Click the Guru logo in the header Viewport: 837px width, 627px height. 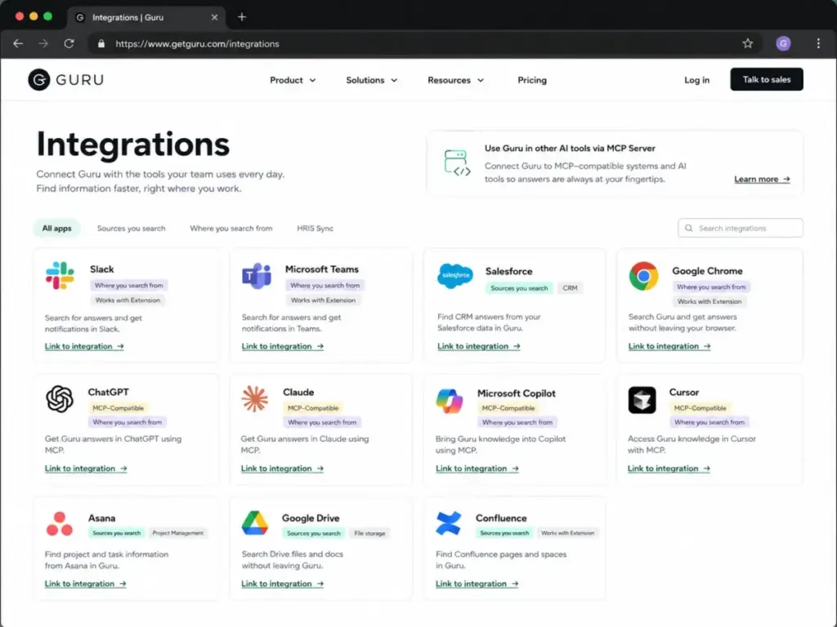coord(65,80)
